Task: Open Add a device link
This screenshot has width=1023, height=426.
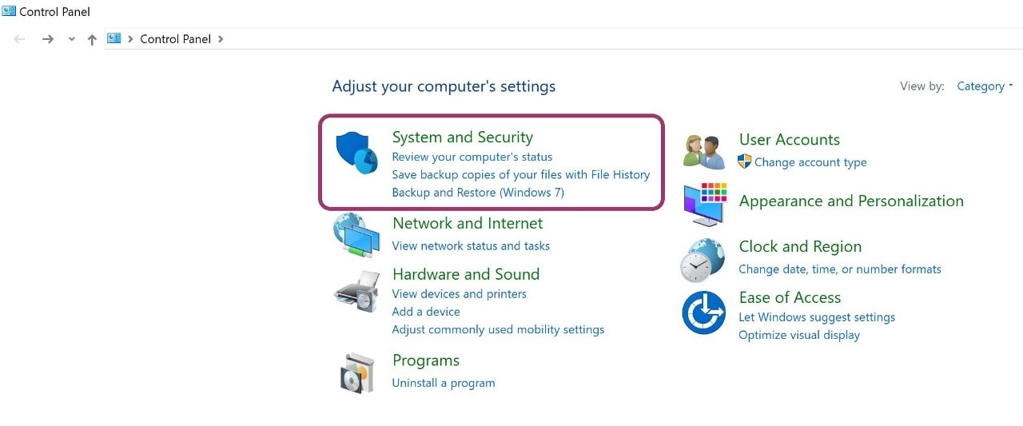Action: point(426,312)
